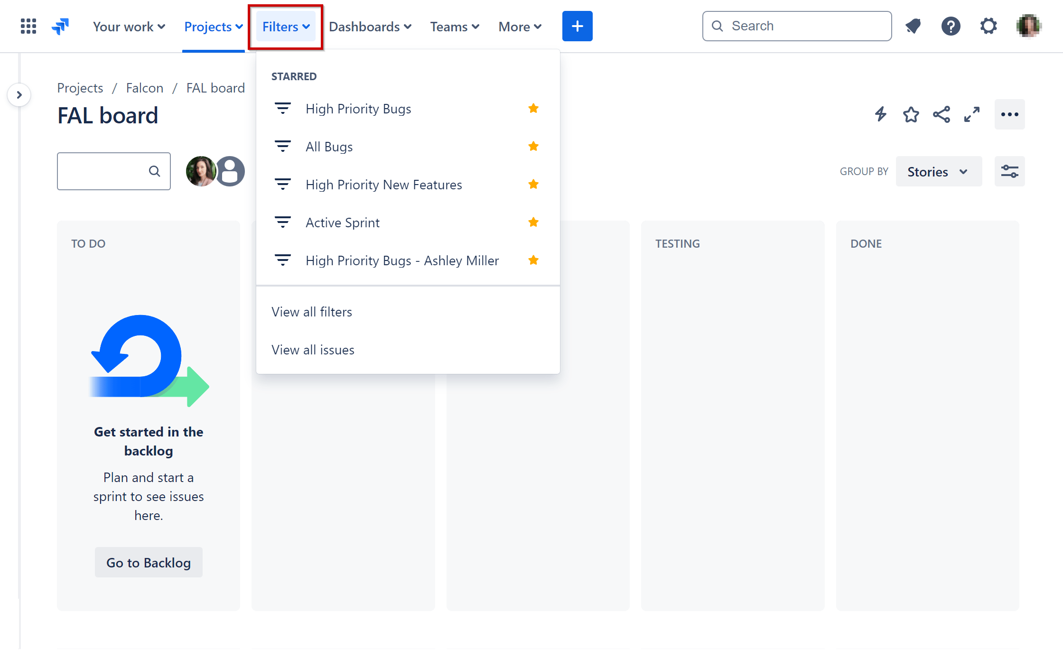Image resolution: width=1063 pixels, height=650 pixels.
Task: Select View all filters
Action: tap(312, 311)
